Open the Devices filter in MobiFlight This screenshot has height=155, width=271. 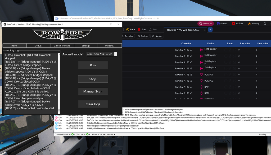143,36
